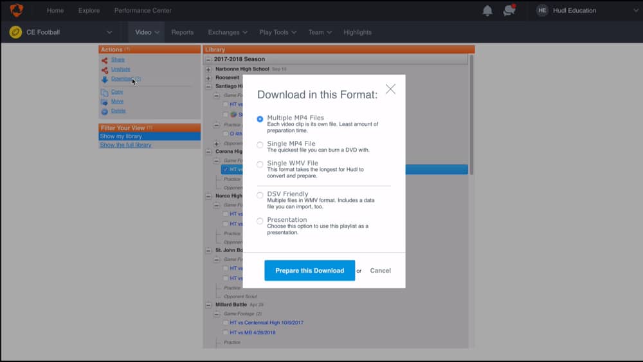Viewport: 643px width, 362px height.
Task: Click the Download arrow icon
Action: (x=104, y=79)
